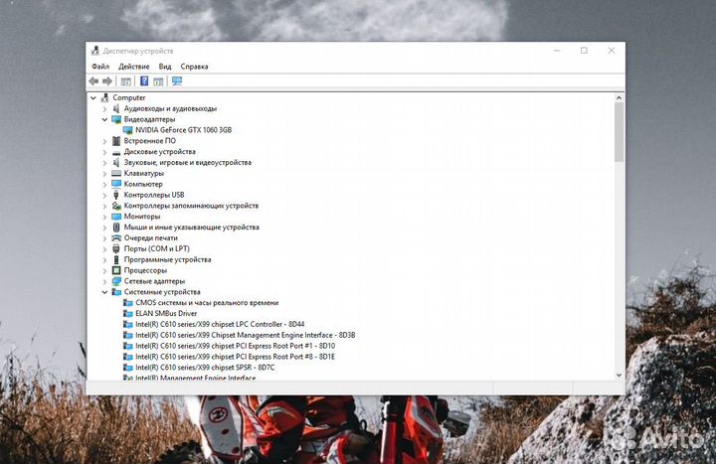Click the Мониторы monitor icon

coord(116,217)
